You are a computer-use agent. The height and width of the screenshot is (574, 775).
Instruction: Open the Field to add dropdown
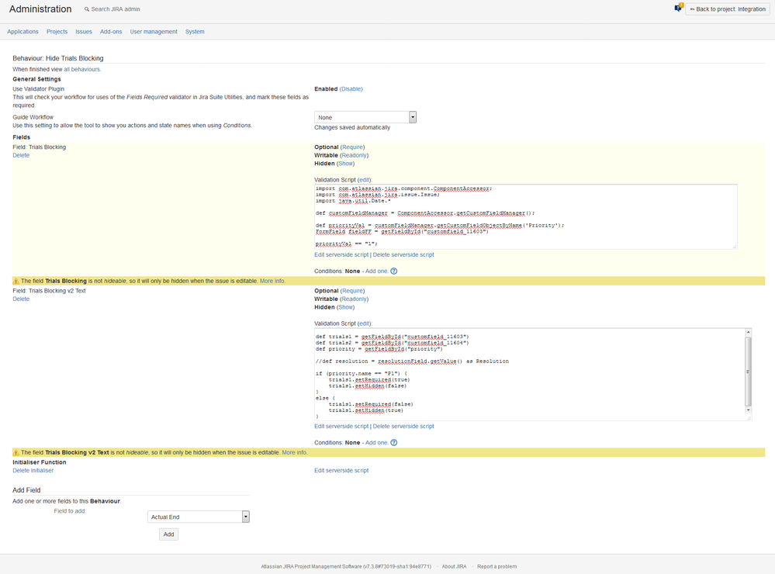pyautogui.click(x=198, y=517)
